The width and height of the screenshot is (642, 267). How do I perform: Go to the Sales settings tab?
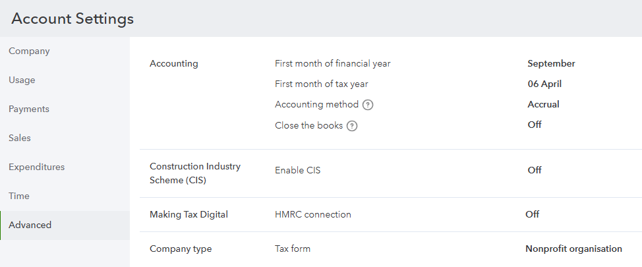pyautogui.click(x=20, y=138)
